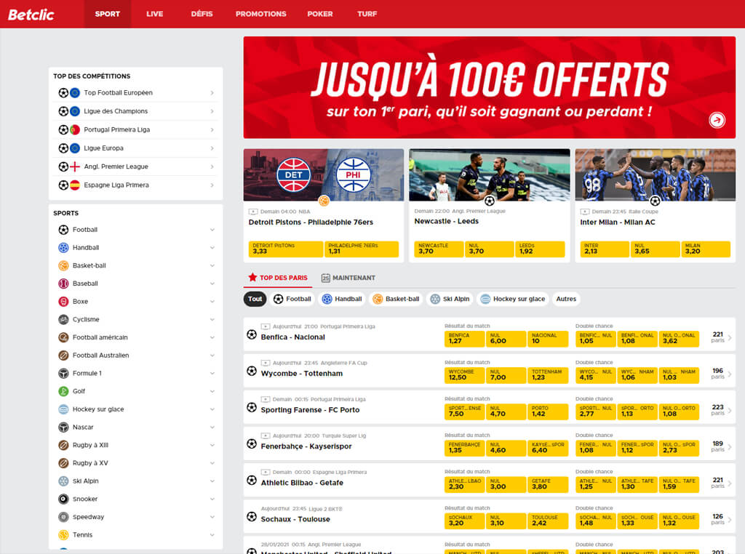Click the Portugal flag icon for Primeira Liga
The width and height of the screenshot is (745, 554).
coord(75,129)
